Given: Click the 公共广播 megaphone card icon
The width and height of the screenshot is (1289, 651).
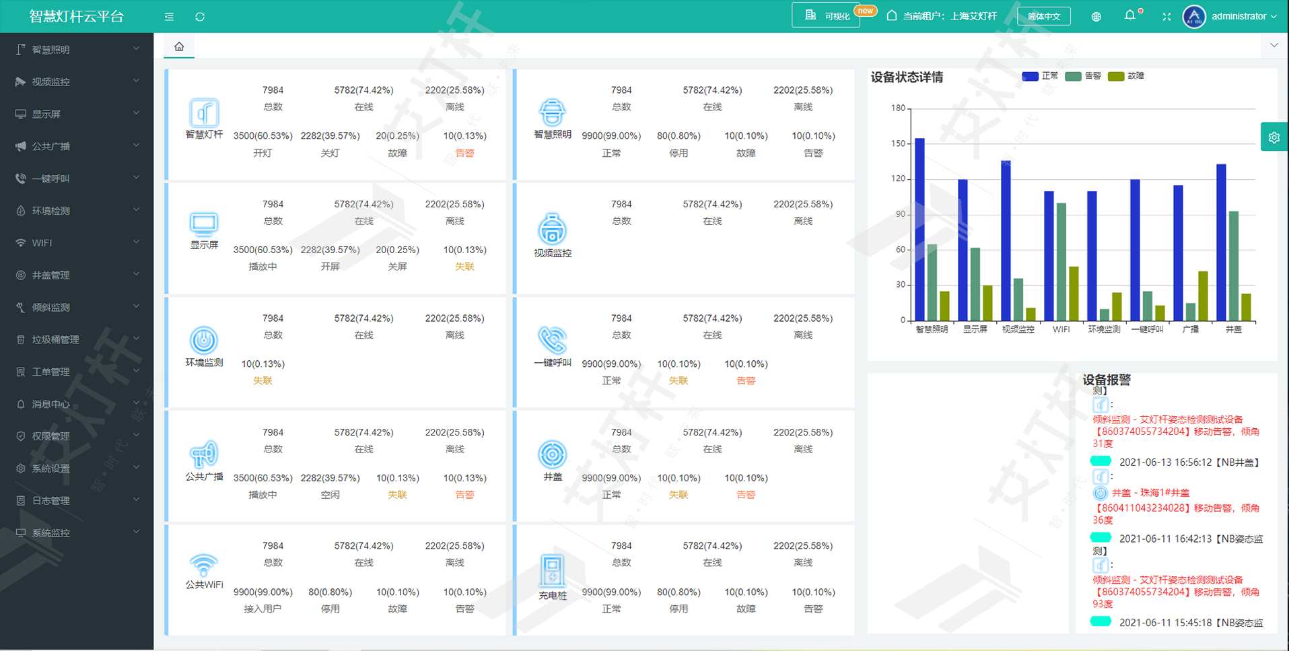Looking at the screenshot, I should pyautogui.click(x=204, y=454).
